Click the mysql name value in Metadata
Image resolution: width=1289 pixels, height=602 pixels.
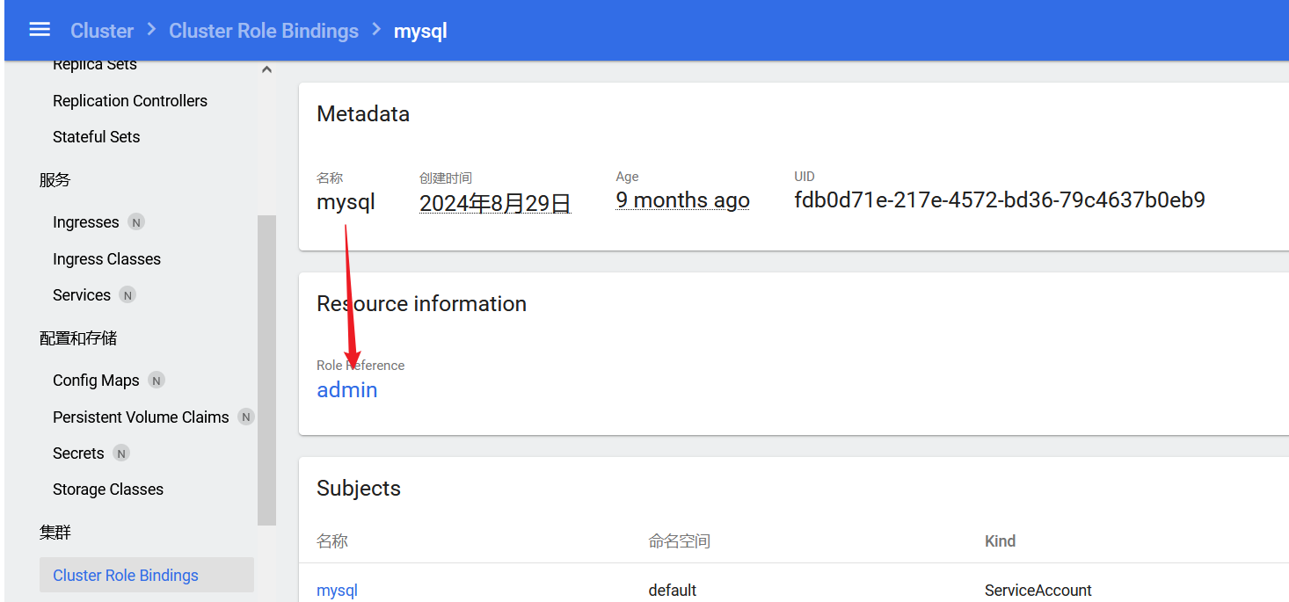[x=346, y=202]
